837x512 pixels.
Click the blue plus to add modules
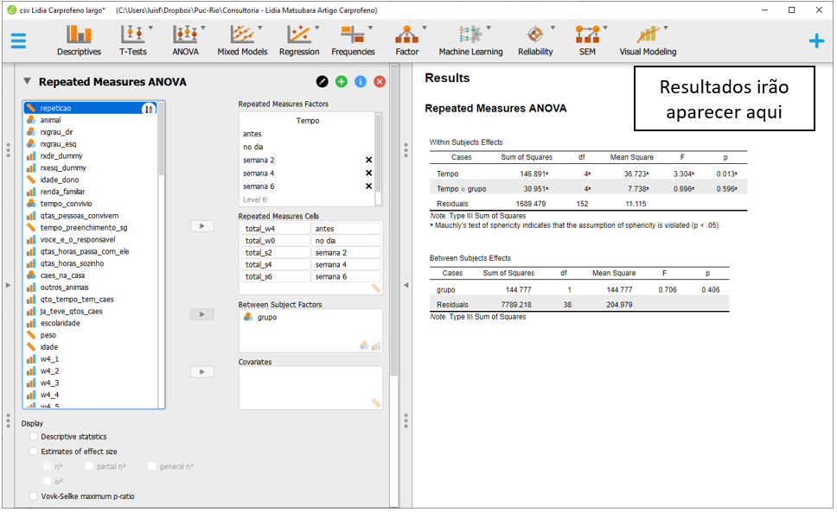816,41
